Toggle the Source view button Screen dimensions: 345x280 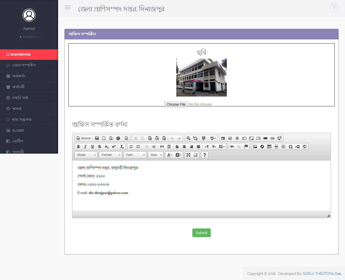(83, 138)
